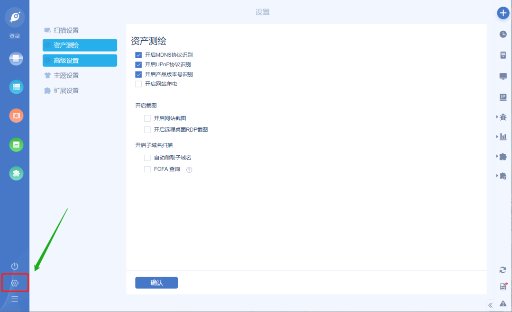Click the Goby logo login avatar
Screen dimensions: 512x312
coord(15,17)
